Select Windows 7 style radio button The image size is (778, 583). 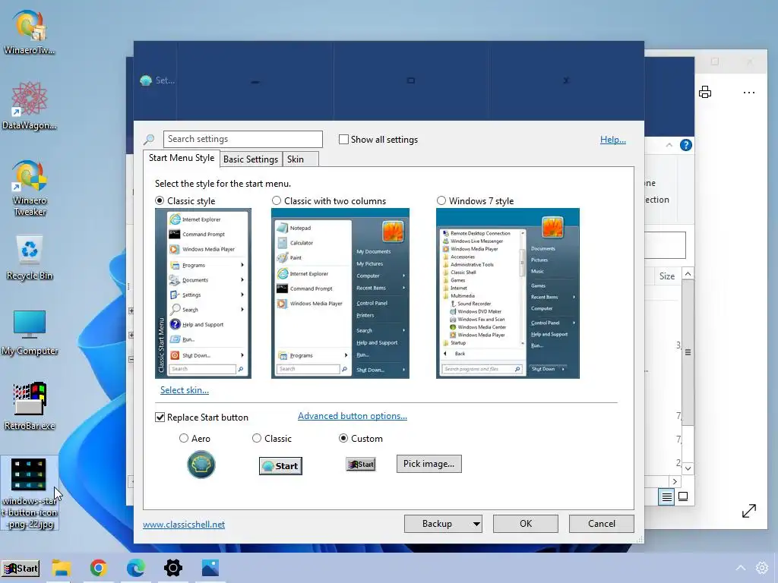pyautogui.click(x=441, y=200)
